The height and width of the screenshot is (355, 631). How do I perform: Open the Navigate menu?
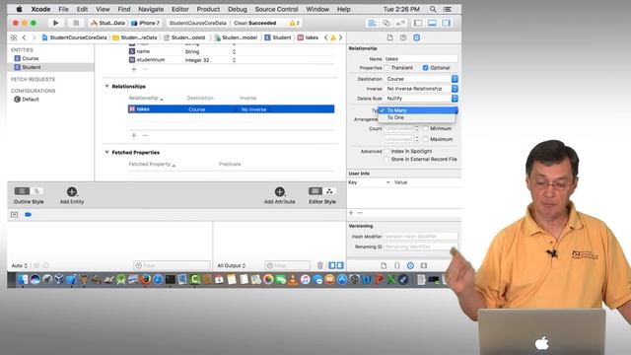pyautogui.click(x=151, y=9)
